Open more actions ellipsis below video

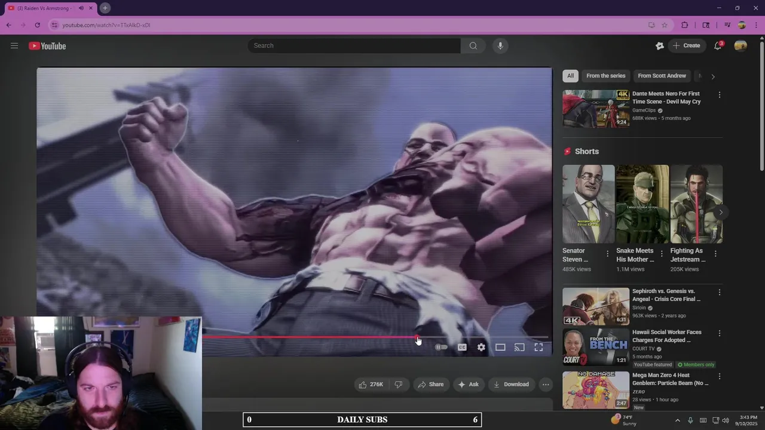click(546, 385)
